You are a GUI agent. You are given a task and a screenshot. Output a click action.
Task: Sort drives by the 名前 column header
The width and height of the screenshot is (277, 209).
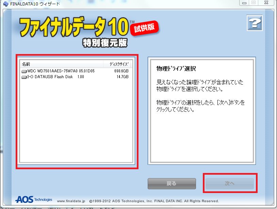click(62, 64)
